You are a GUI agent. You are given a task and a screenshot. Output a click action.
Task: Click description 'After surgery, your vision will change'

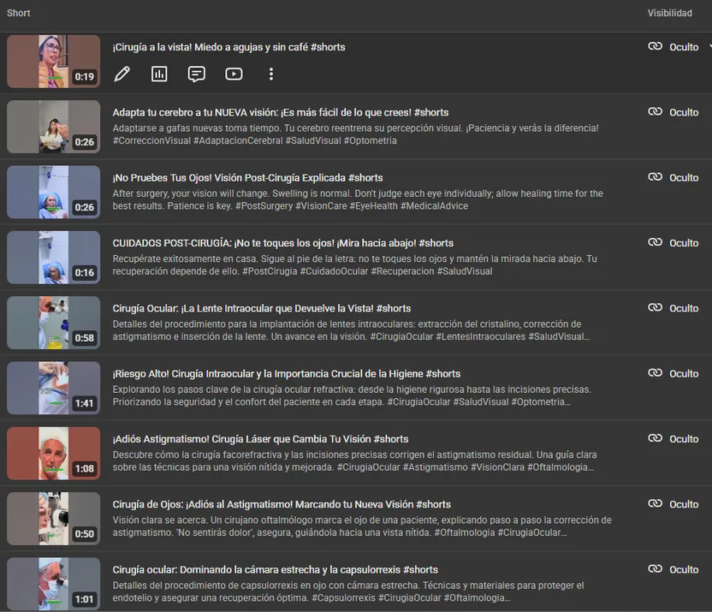coord(358,199)
